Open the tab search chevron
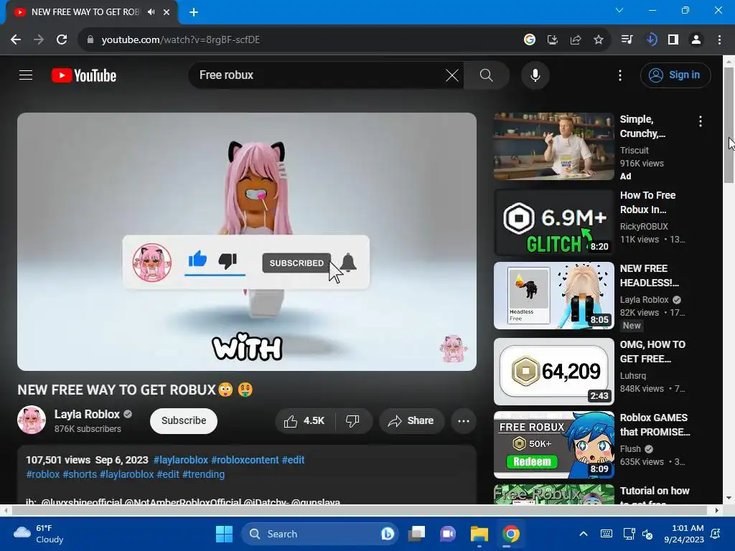The height and width of the screenshot is (551, 735). [x=619, y=10]
